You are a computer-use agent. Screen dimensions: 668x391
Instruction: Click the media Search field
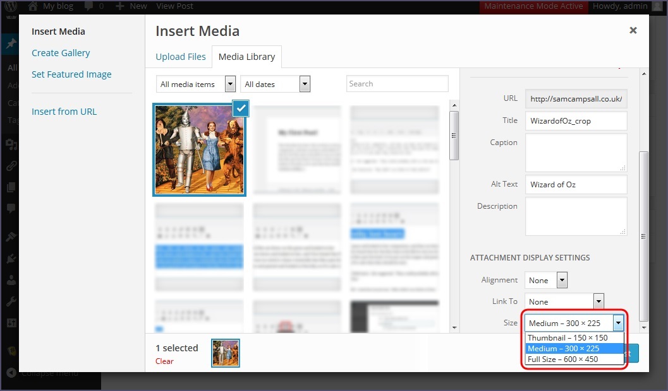397,84
